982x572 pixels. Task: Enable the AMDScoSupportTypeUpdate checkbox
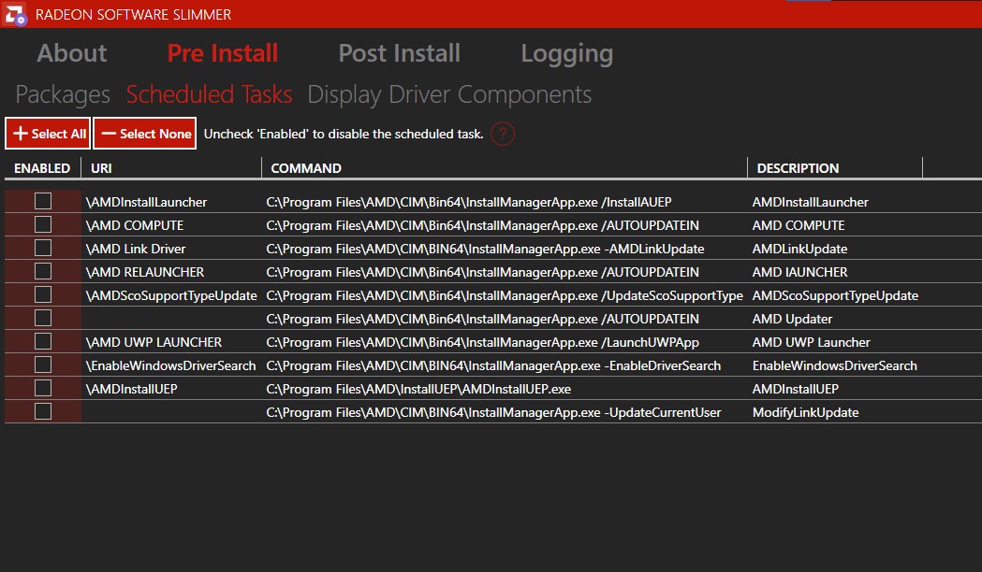click(43, 294)
